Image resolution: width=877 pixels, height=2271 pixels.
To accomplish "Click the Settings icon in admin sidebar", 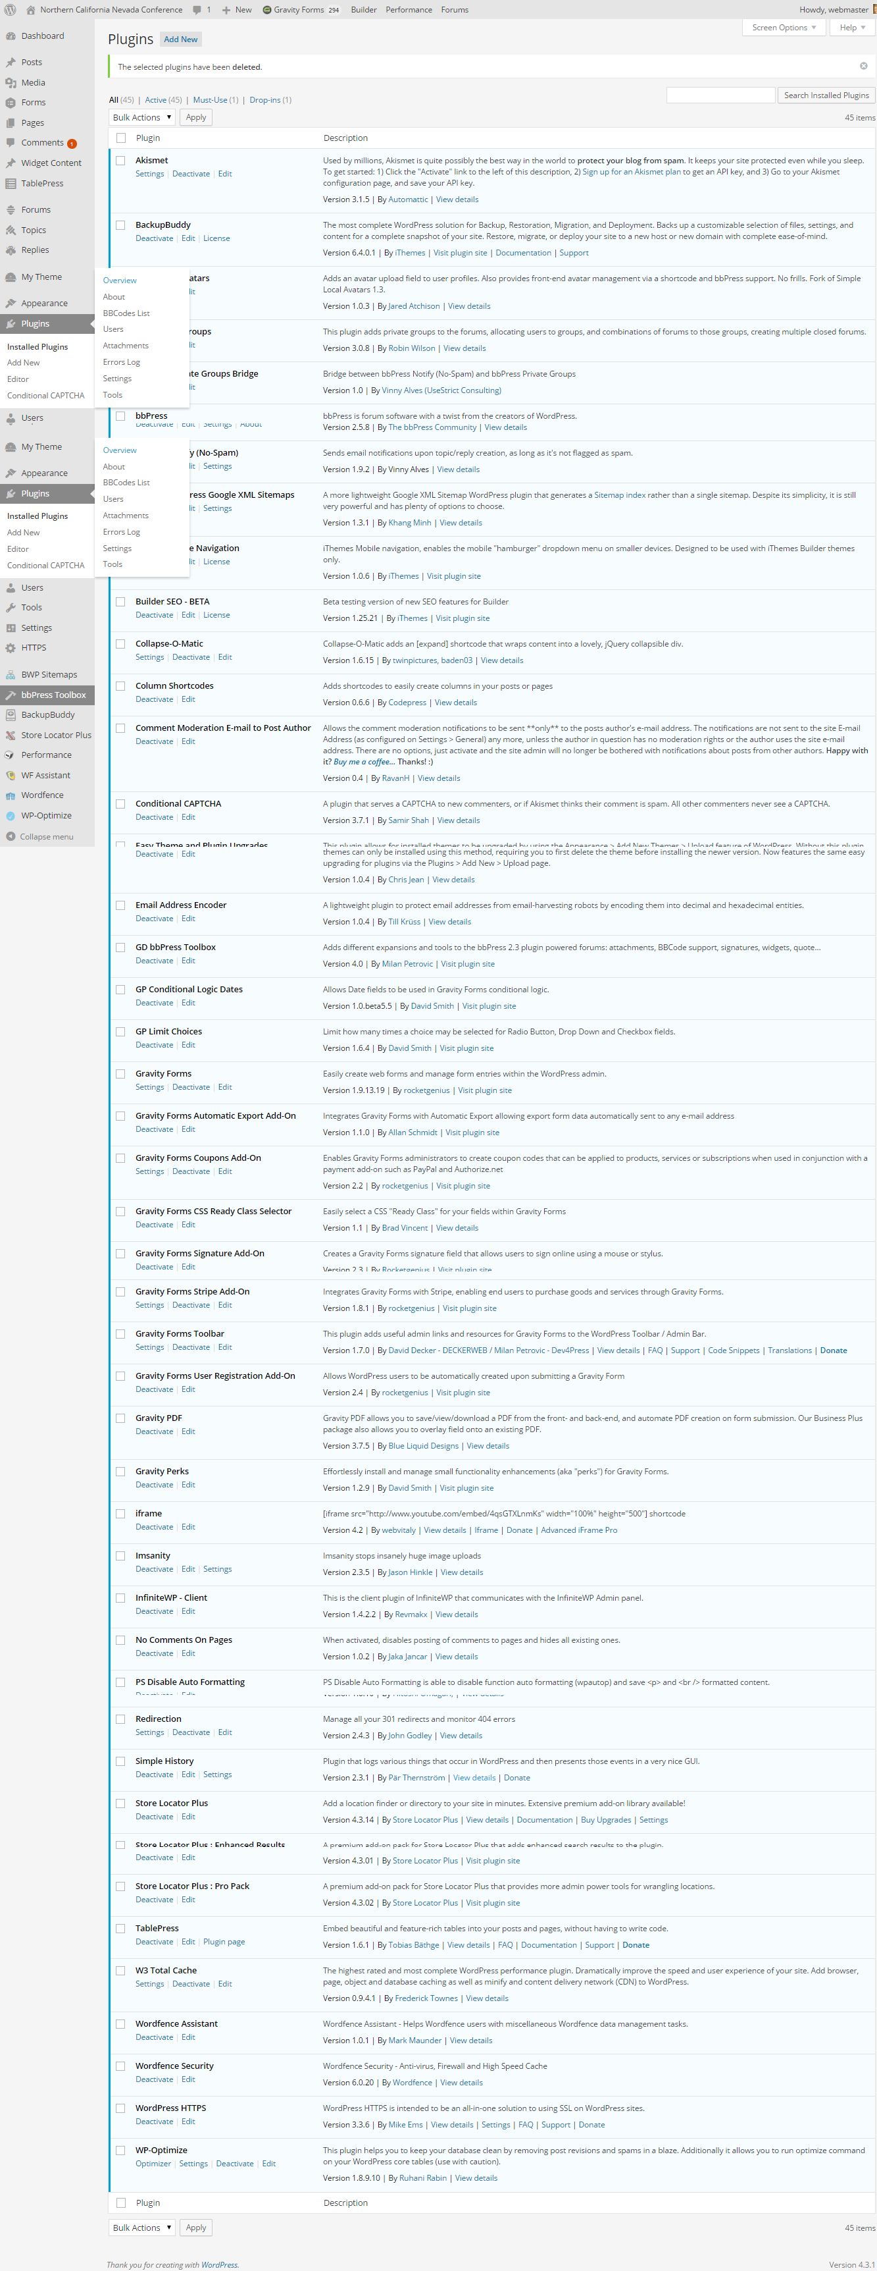I will click(x=11, y=628).
